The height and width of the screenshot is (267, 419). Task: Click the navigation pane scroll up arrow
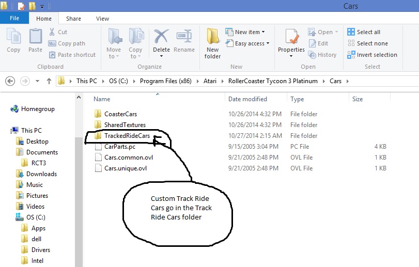(79, 98)
